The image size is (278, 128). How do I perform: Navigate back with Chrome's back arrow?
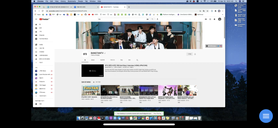[x=35, y=11]
